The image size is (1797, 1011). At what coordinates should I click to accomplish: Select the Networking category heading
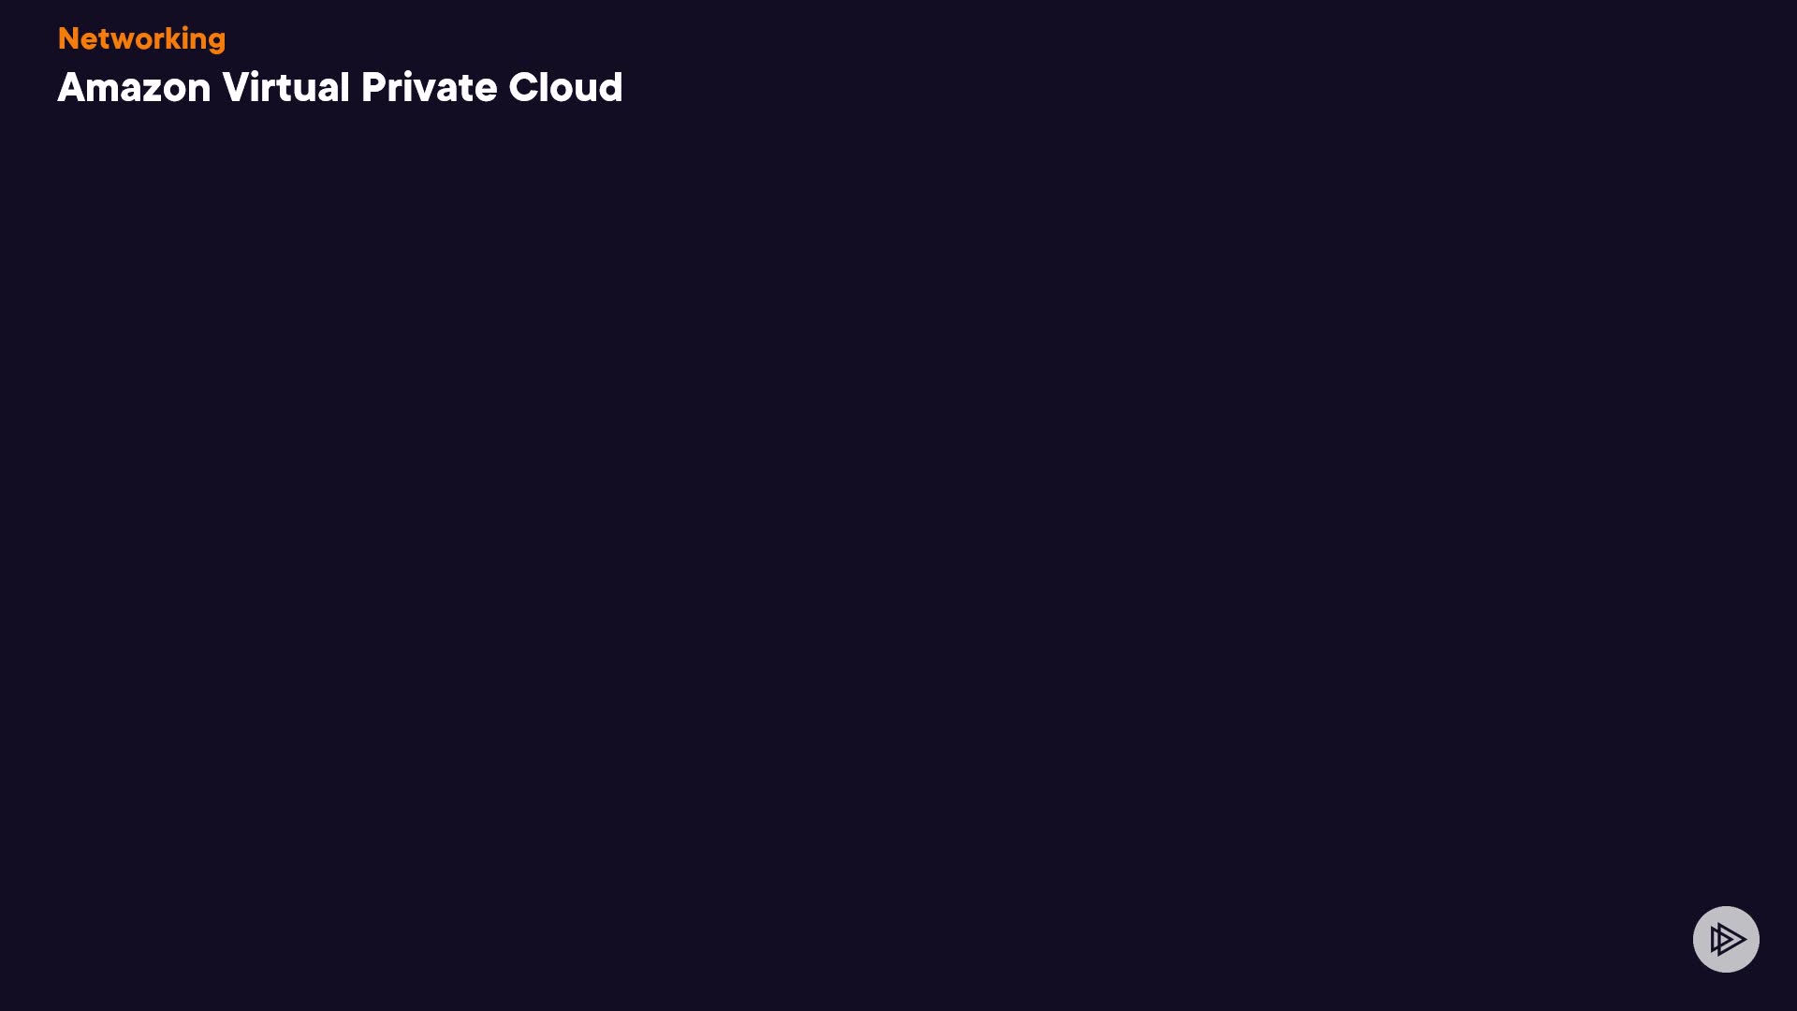(141, 39)
